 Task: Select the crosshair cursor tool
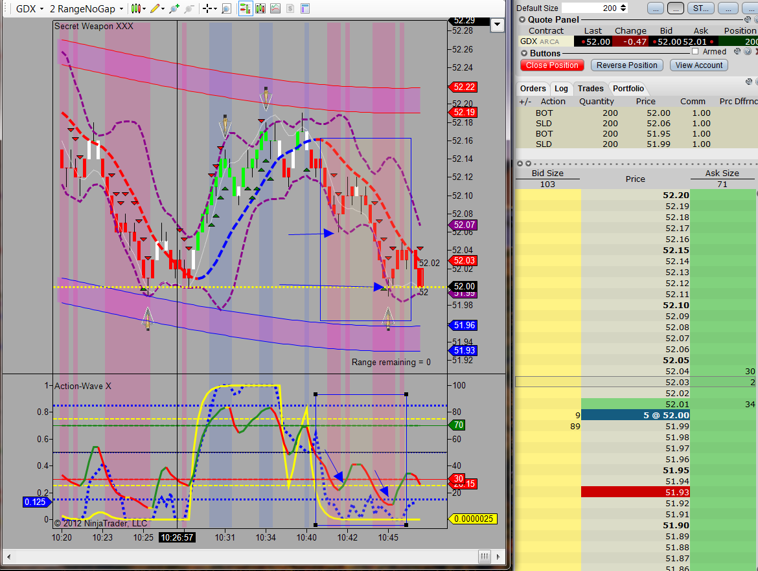click(207, 8)
